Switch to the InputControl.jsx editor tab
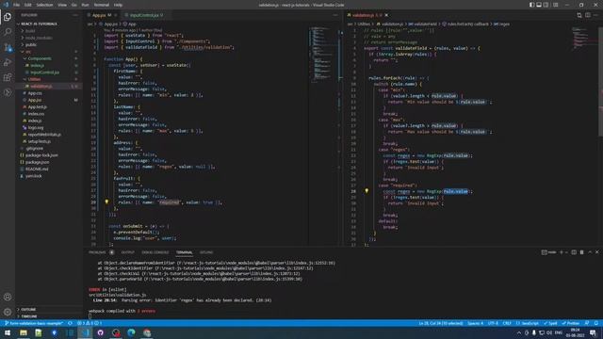The image size is (603, 339). (x=146, y=15)
